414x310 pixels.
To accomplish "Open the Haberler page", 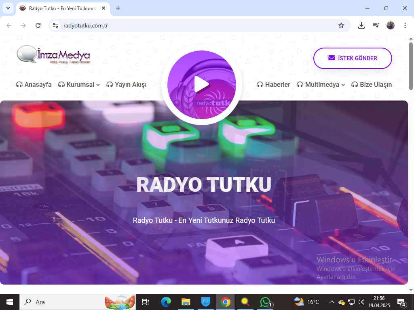I will (x=273, y=85).
